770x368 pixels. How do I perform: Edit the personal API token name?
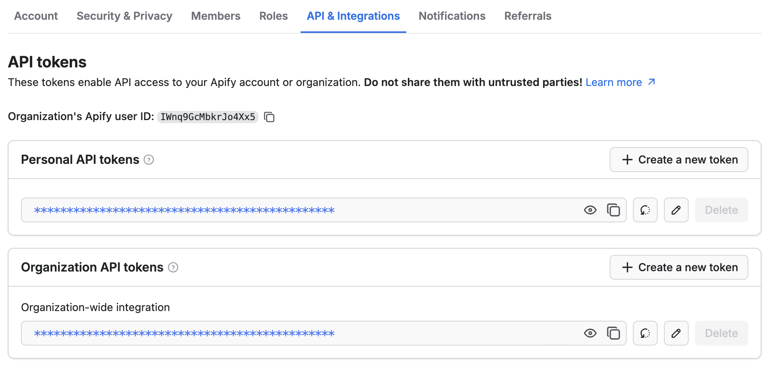coord(676,210)
